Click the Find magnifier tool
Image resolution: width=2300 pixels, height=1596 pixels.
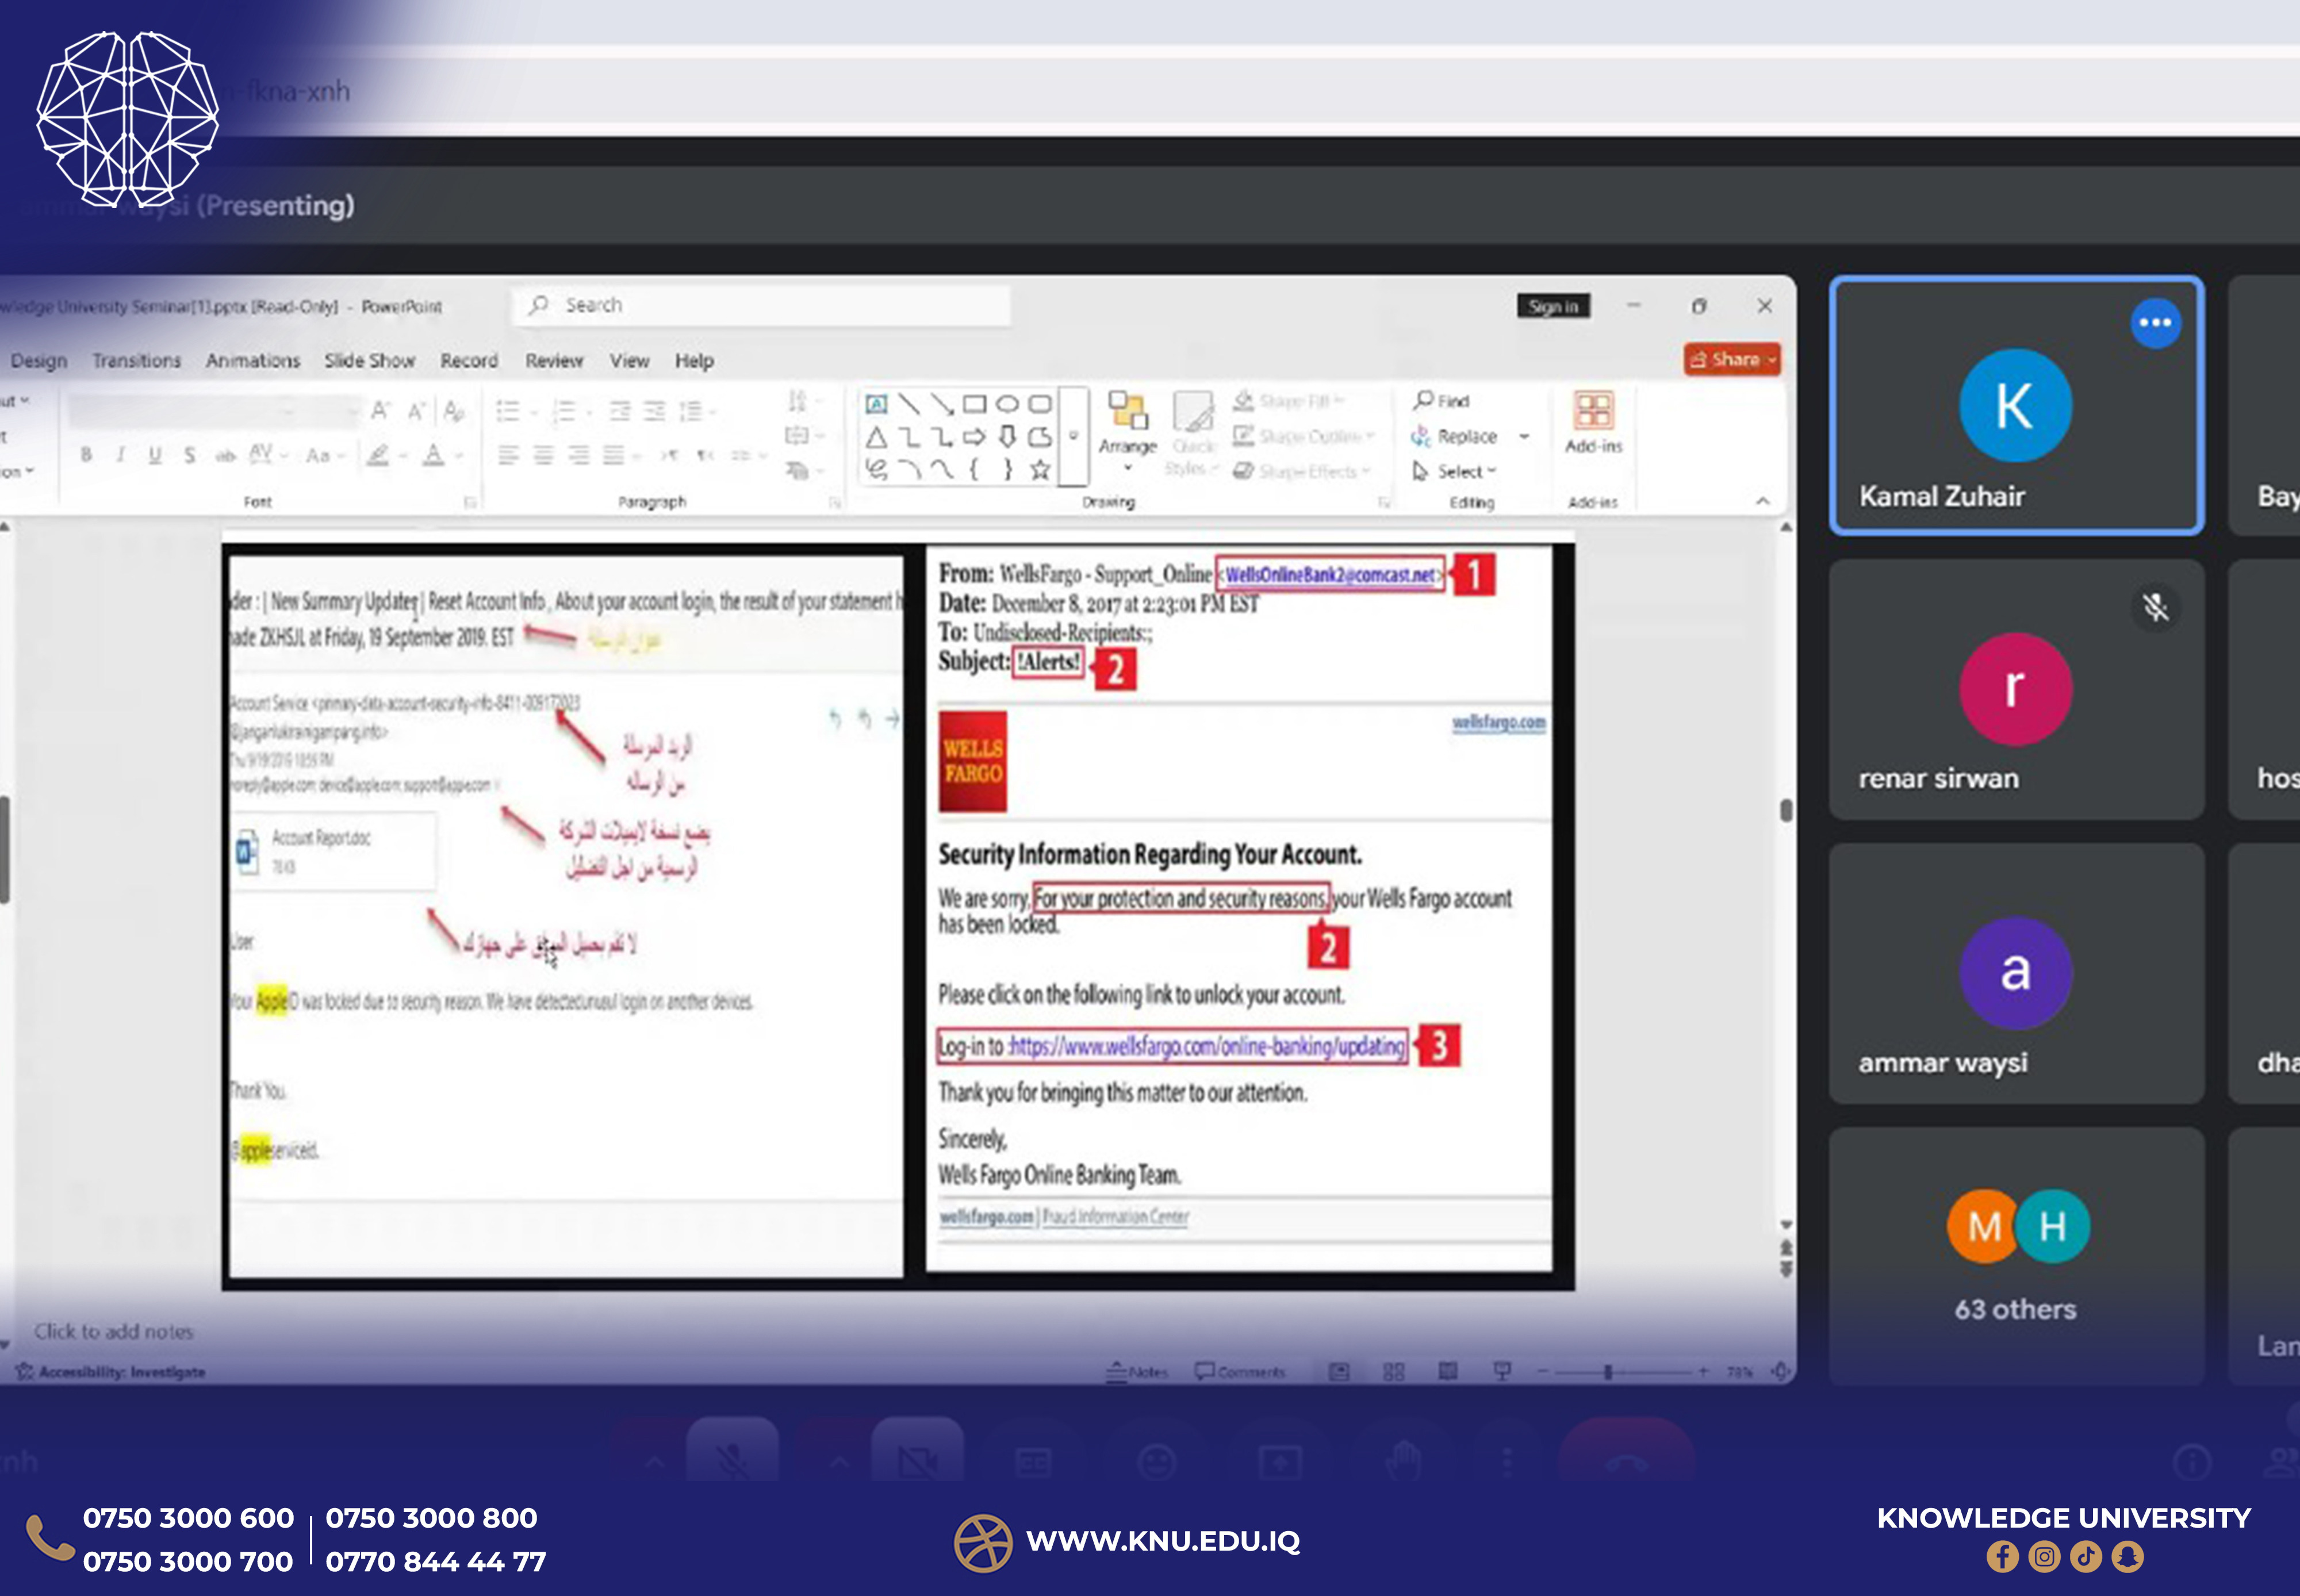(1423, 400)
